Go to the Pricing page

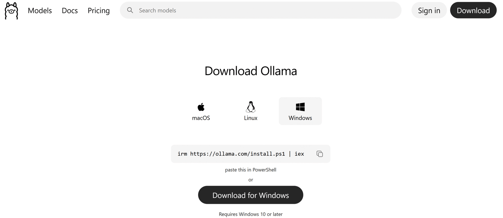[99, 10]
